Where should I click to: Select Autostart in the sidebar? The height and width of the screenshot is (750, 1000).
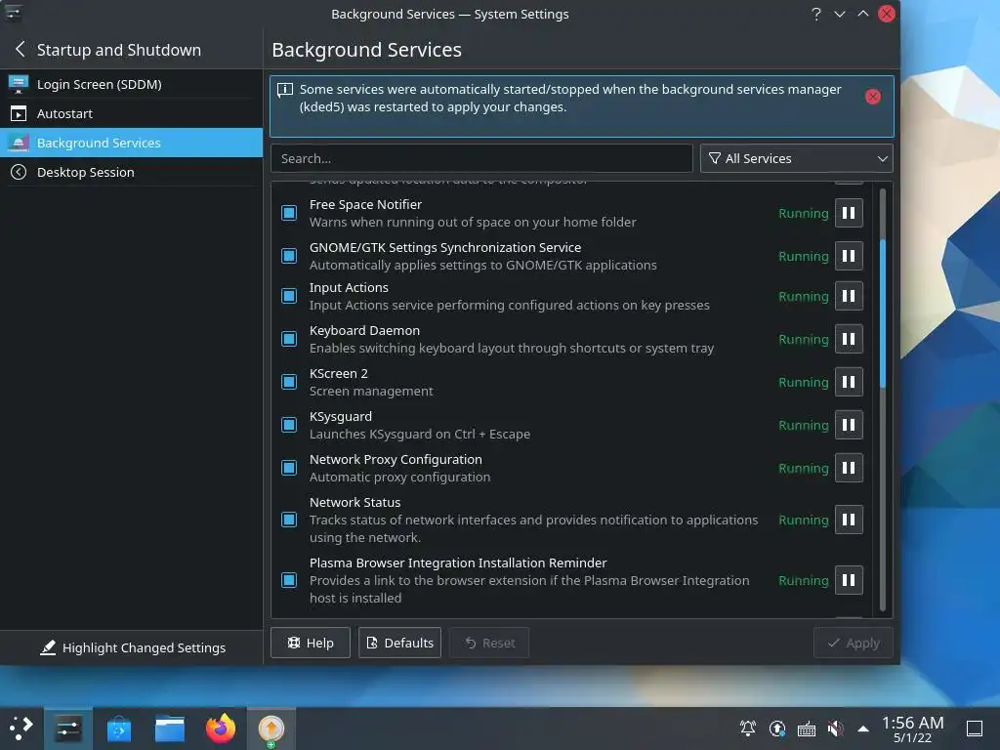coord(132,113)
